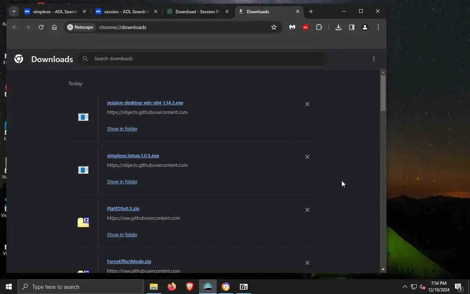Click the Netscape browser taskbar icon

[207, 287]
